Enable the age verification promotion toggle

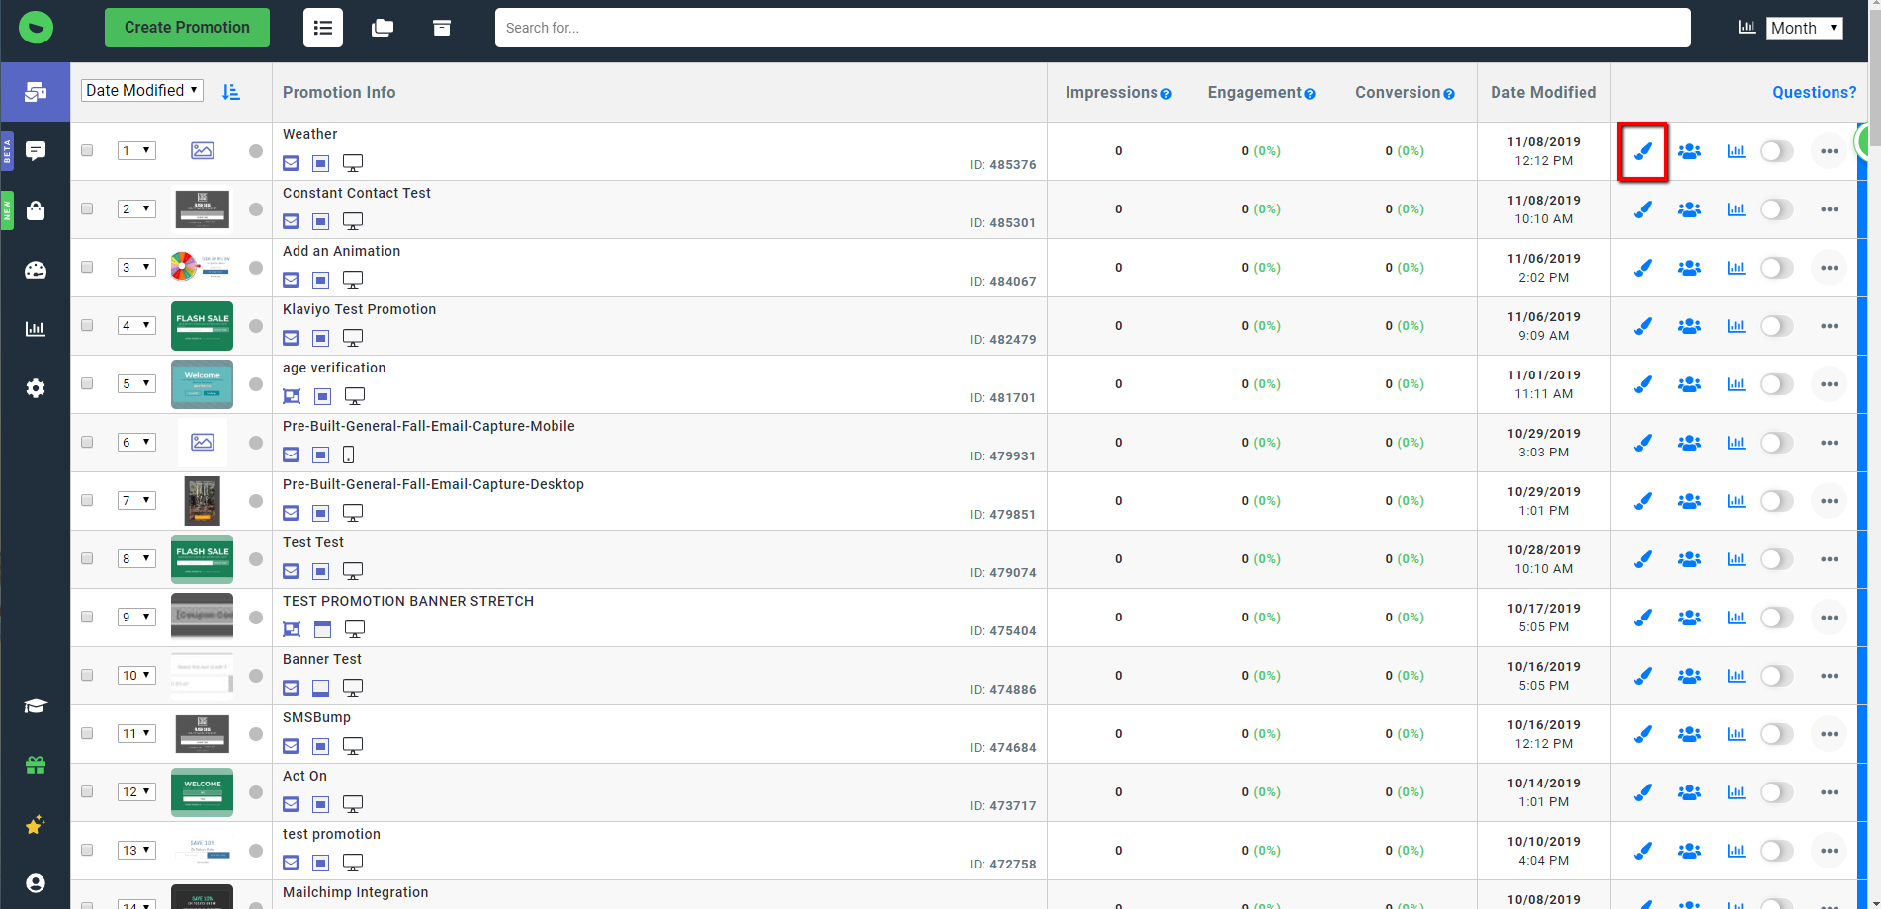click(x=1776, y=384)
